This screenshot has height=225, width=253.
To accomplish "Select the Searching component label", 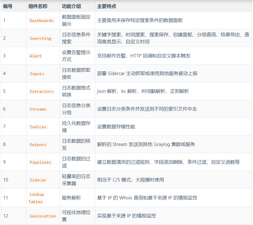I will tap(40, 38).
